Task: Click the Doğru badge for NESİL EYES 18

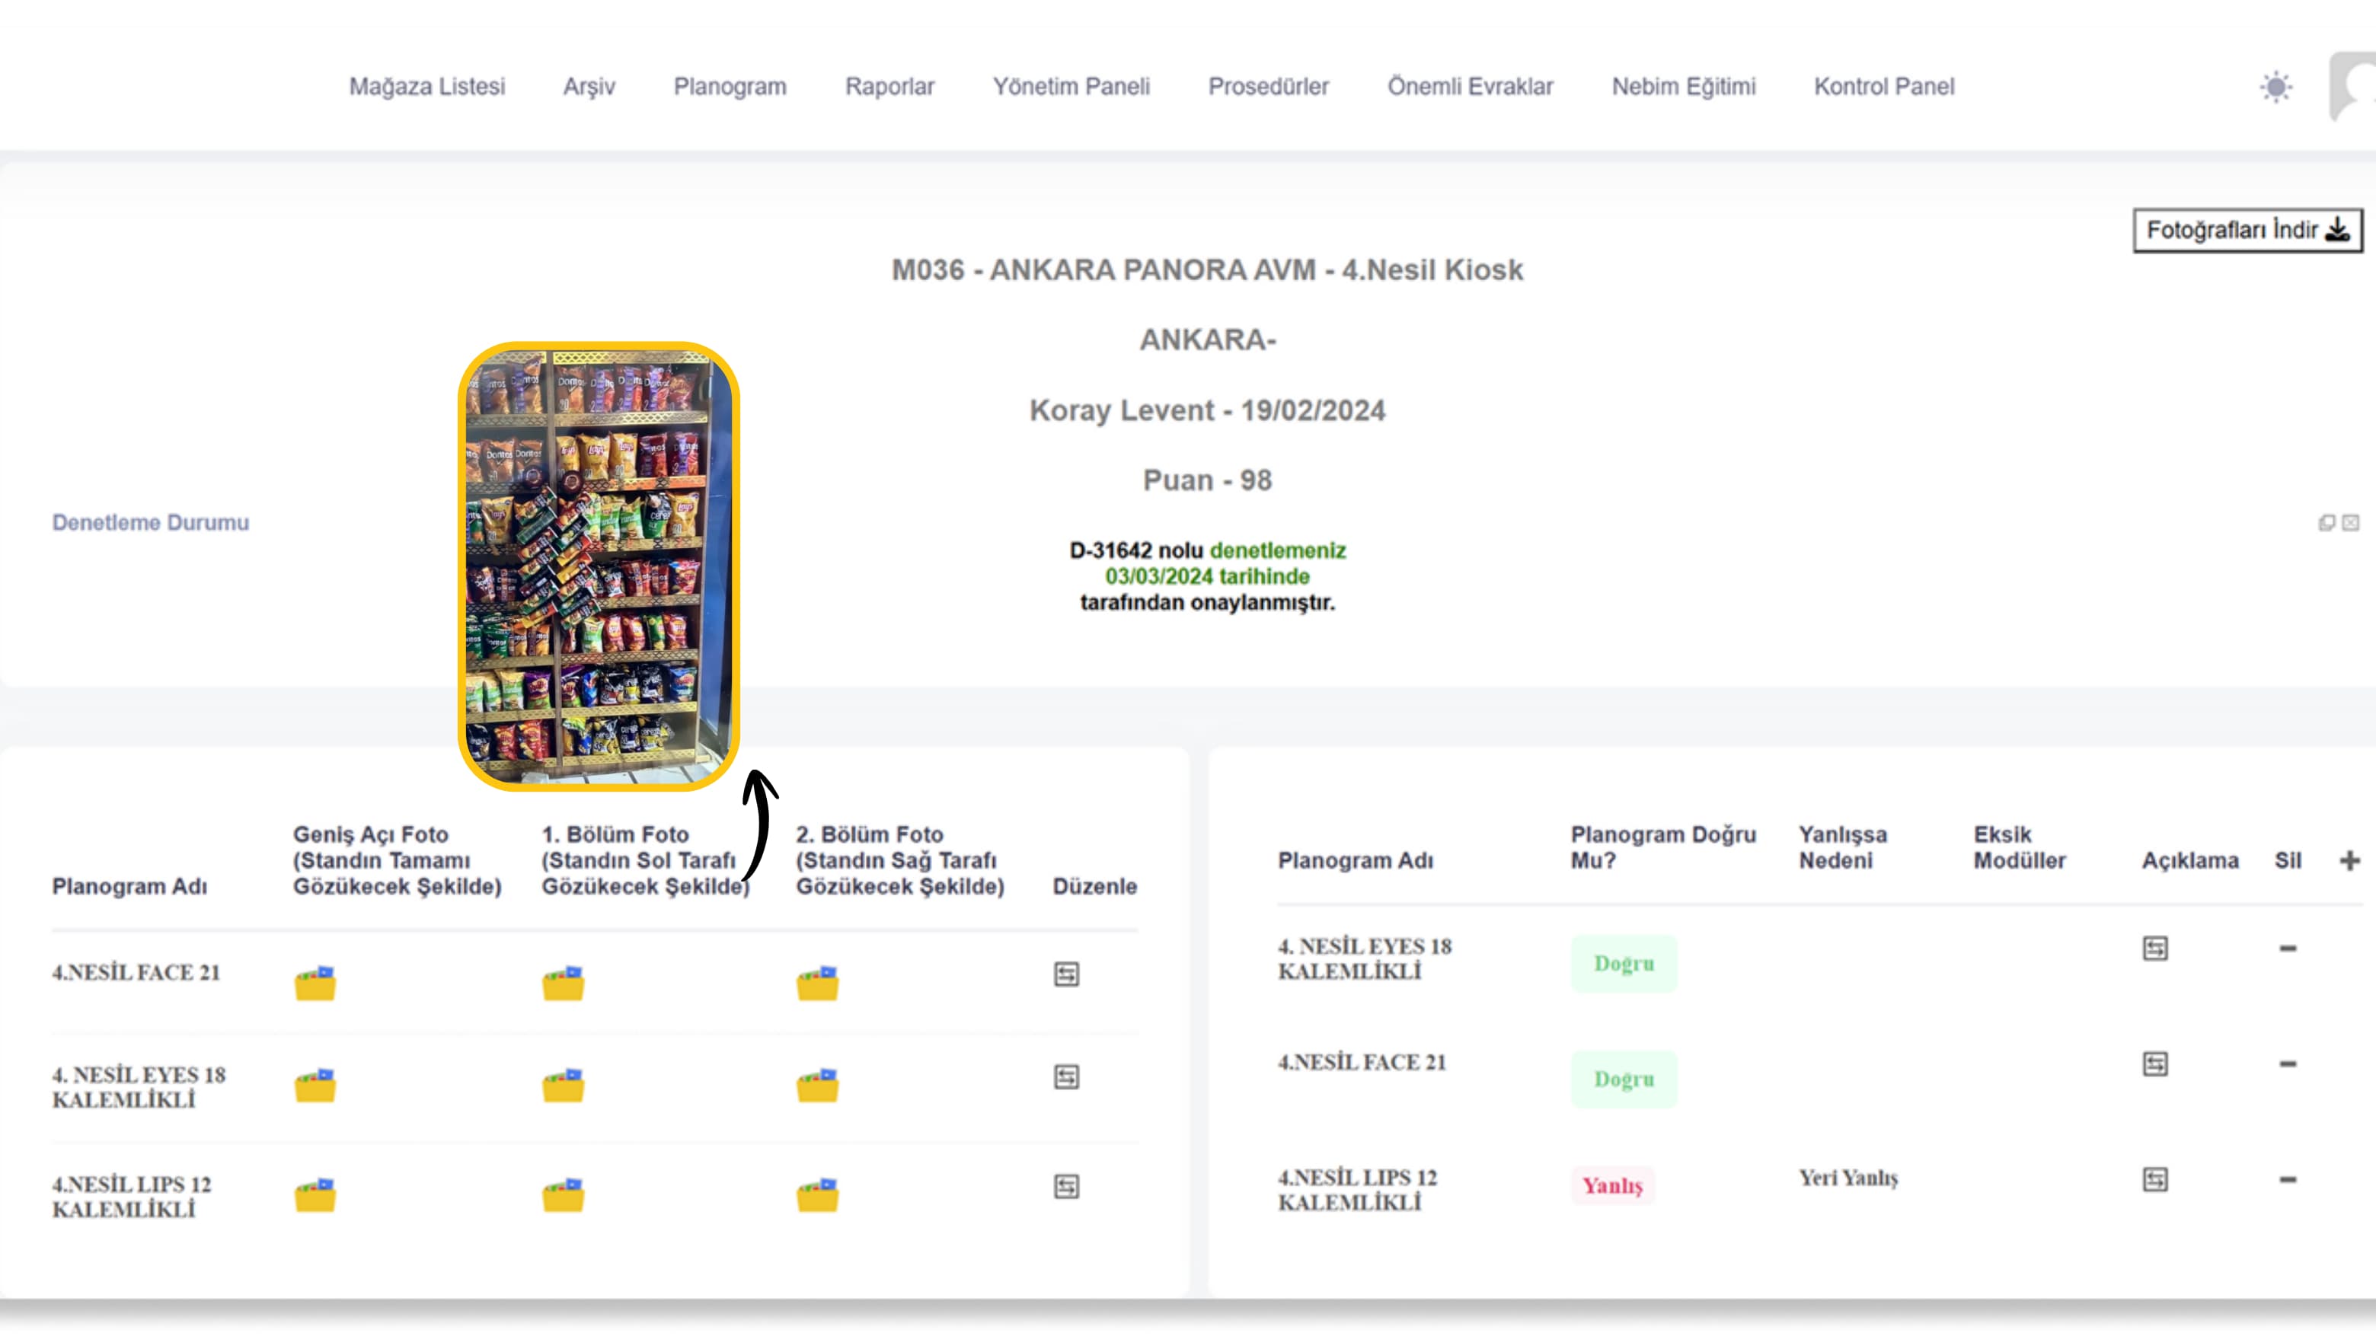Action: tap(1624, 964)
